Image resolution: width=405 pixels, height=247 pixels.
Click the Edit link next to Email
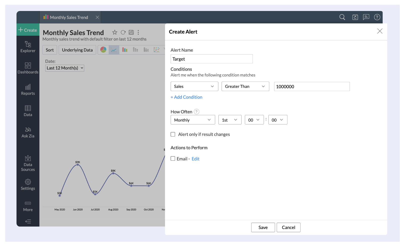click(x=195, y=159)
